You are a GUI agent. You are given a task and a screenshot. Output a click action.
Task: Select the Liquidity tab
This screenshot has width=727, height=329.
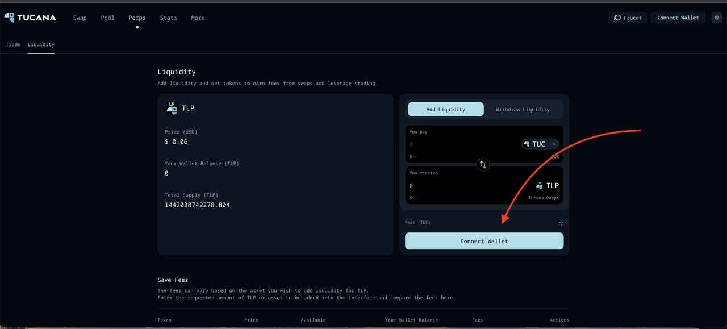pos(41,44)
